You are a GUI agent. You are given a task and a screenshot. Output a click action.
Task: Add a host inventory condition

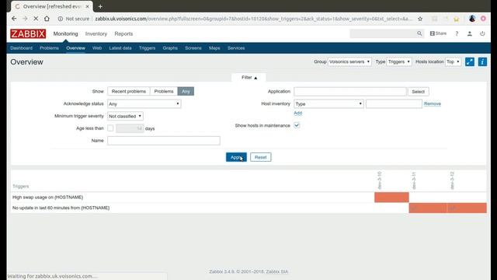pos(297,113)
